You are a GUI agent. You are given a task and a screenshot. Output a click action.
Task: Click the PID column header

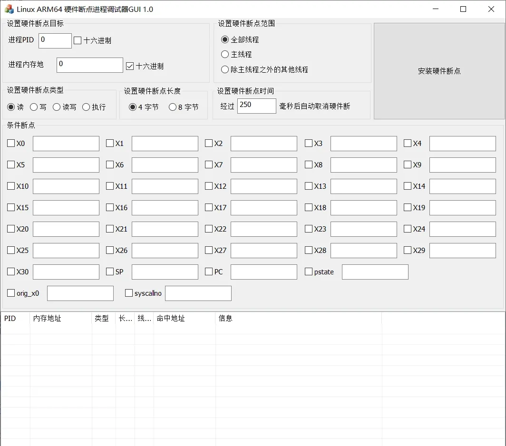[16, 319]
